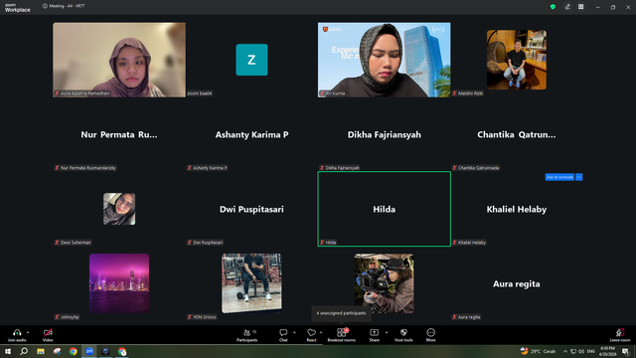Select Aulia Azzahra Ramadhani's video tile
The width and height of the screenshot is (636, 358).
(x=119, y=60)
